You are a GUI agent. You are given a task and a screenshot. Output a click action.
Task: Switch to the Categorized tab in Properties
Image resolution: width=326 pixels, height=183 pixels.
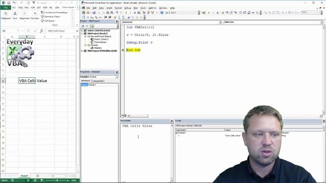98,81
